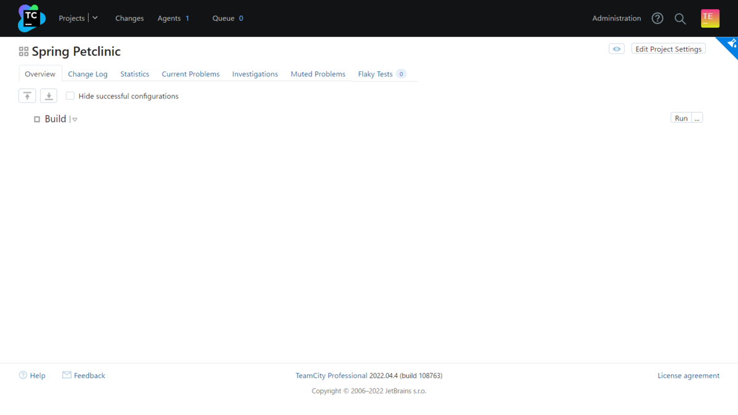Open the Flaky Tests tab
Image resolution: width=738 pixels, height=415 pixels.
tap(375, 74)
